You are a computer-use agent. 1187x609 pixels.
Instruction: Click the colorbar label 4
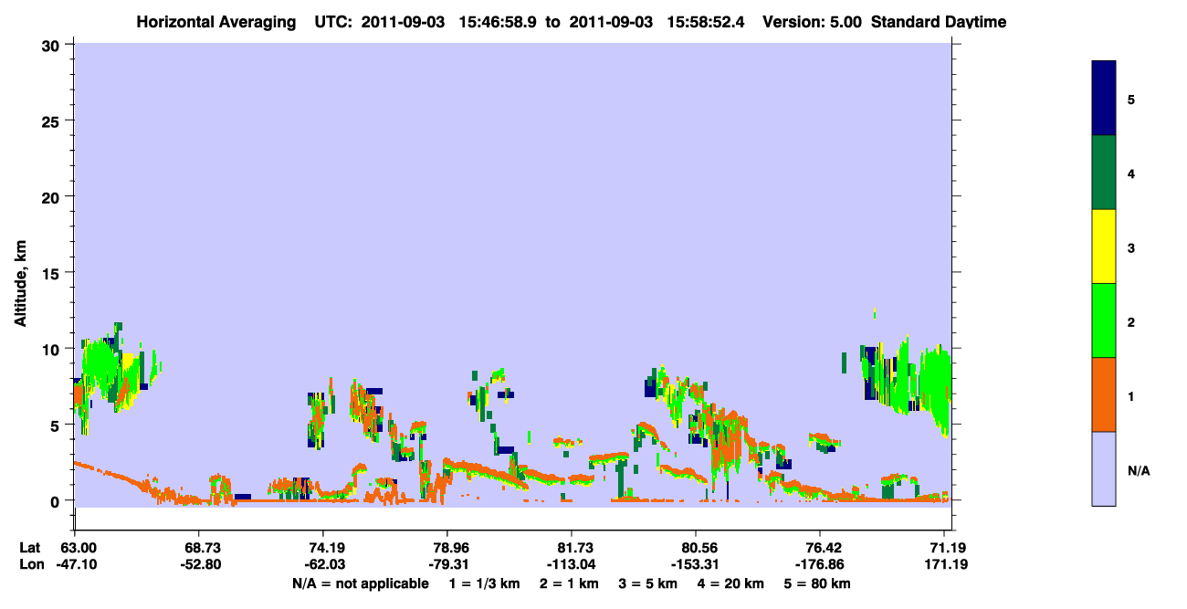(x=1131, y=173)
